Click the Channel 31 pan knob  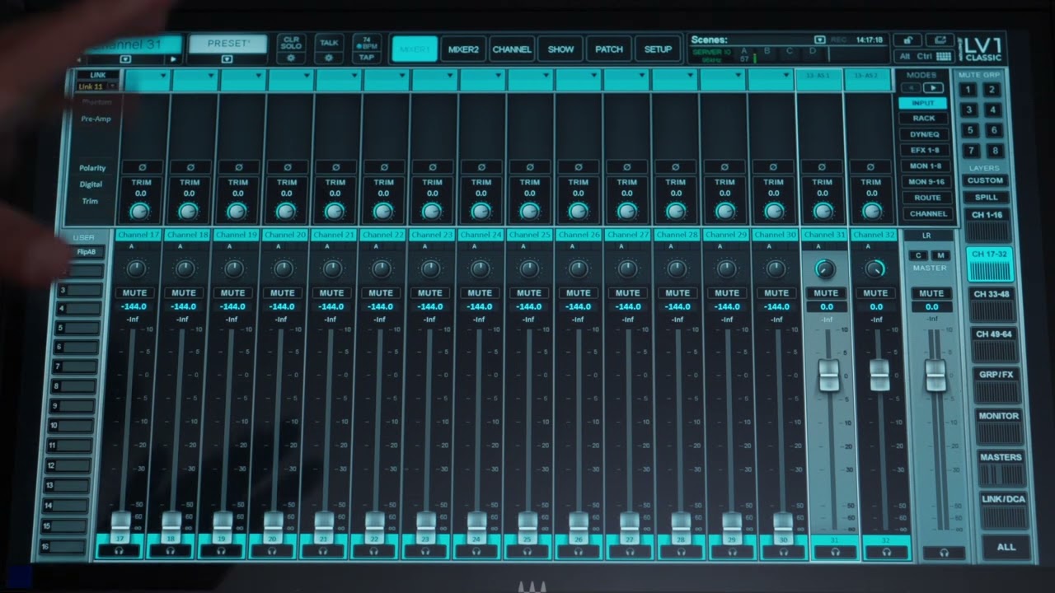[x=825, y=268]
